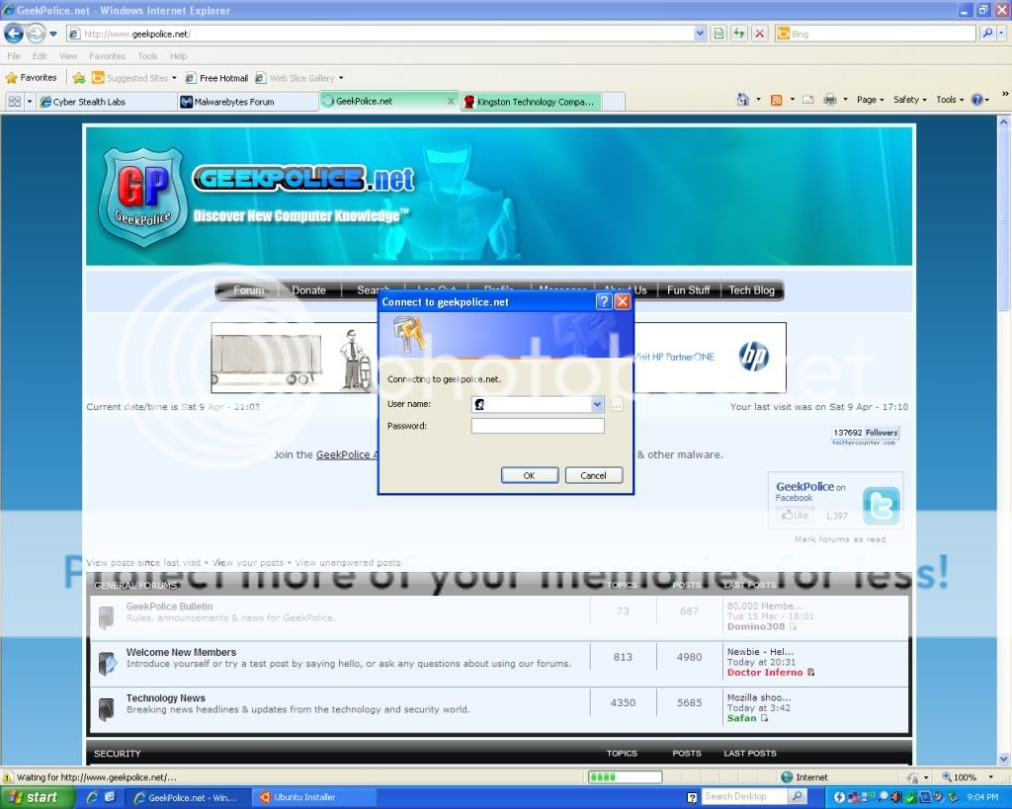The height and width of the screenshot is (809, 1012).
Task: Expand the address bar history dropdown
Action: coord(700,34)
